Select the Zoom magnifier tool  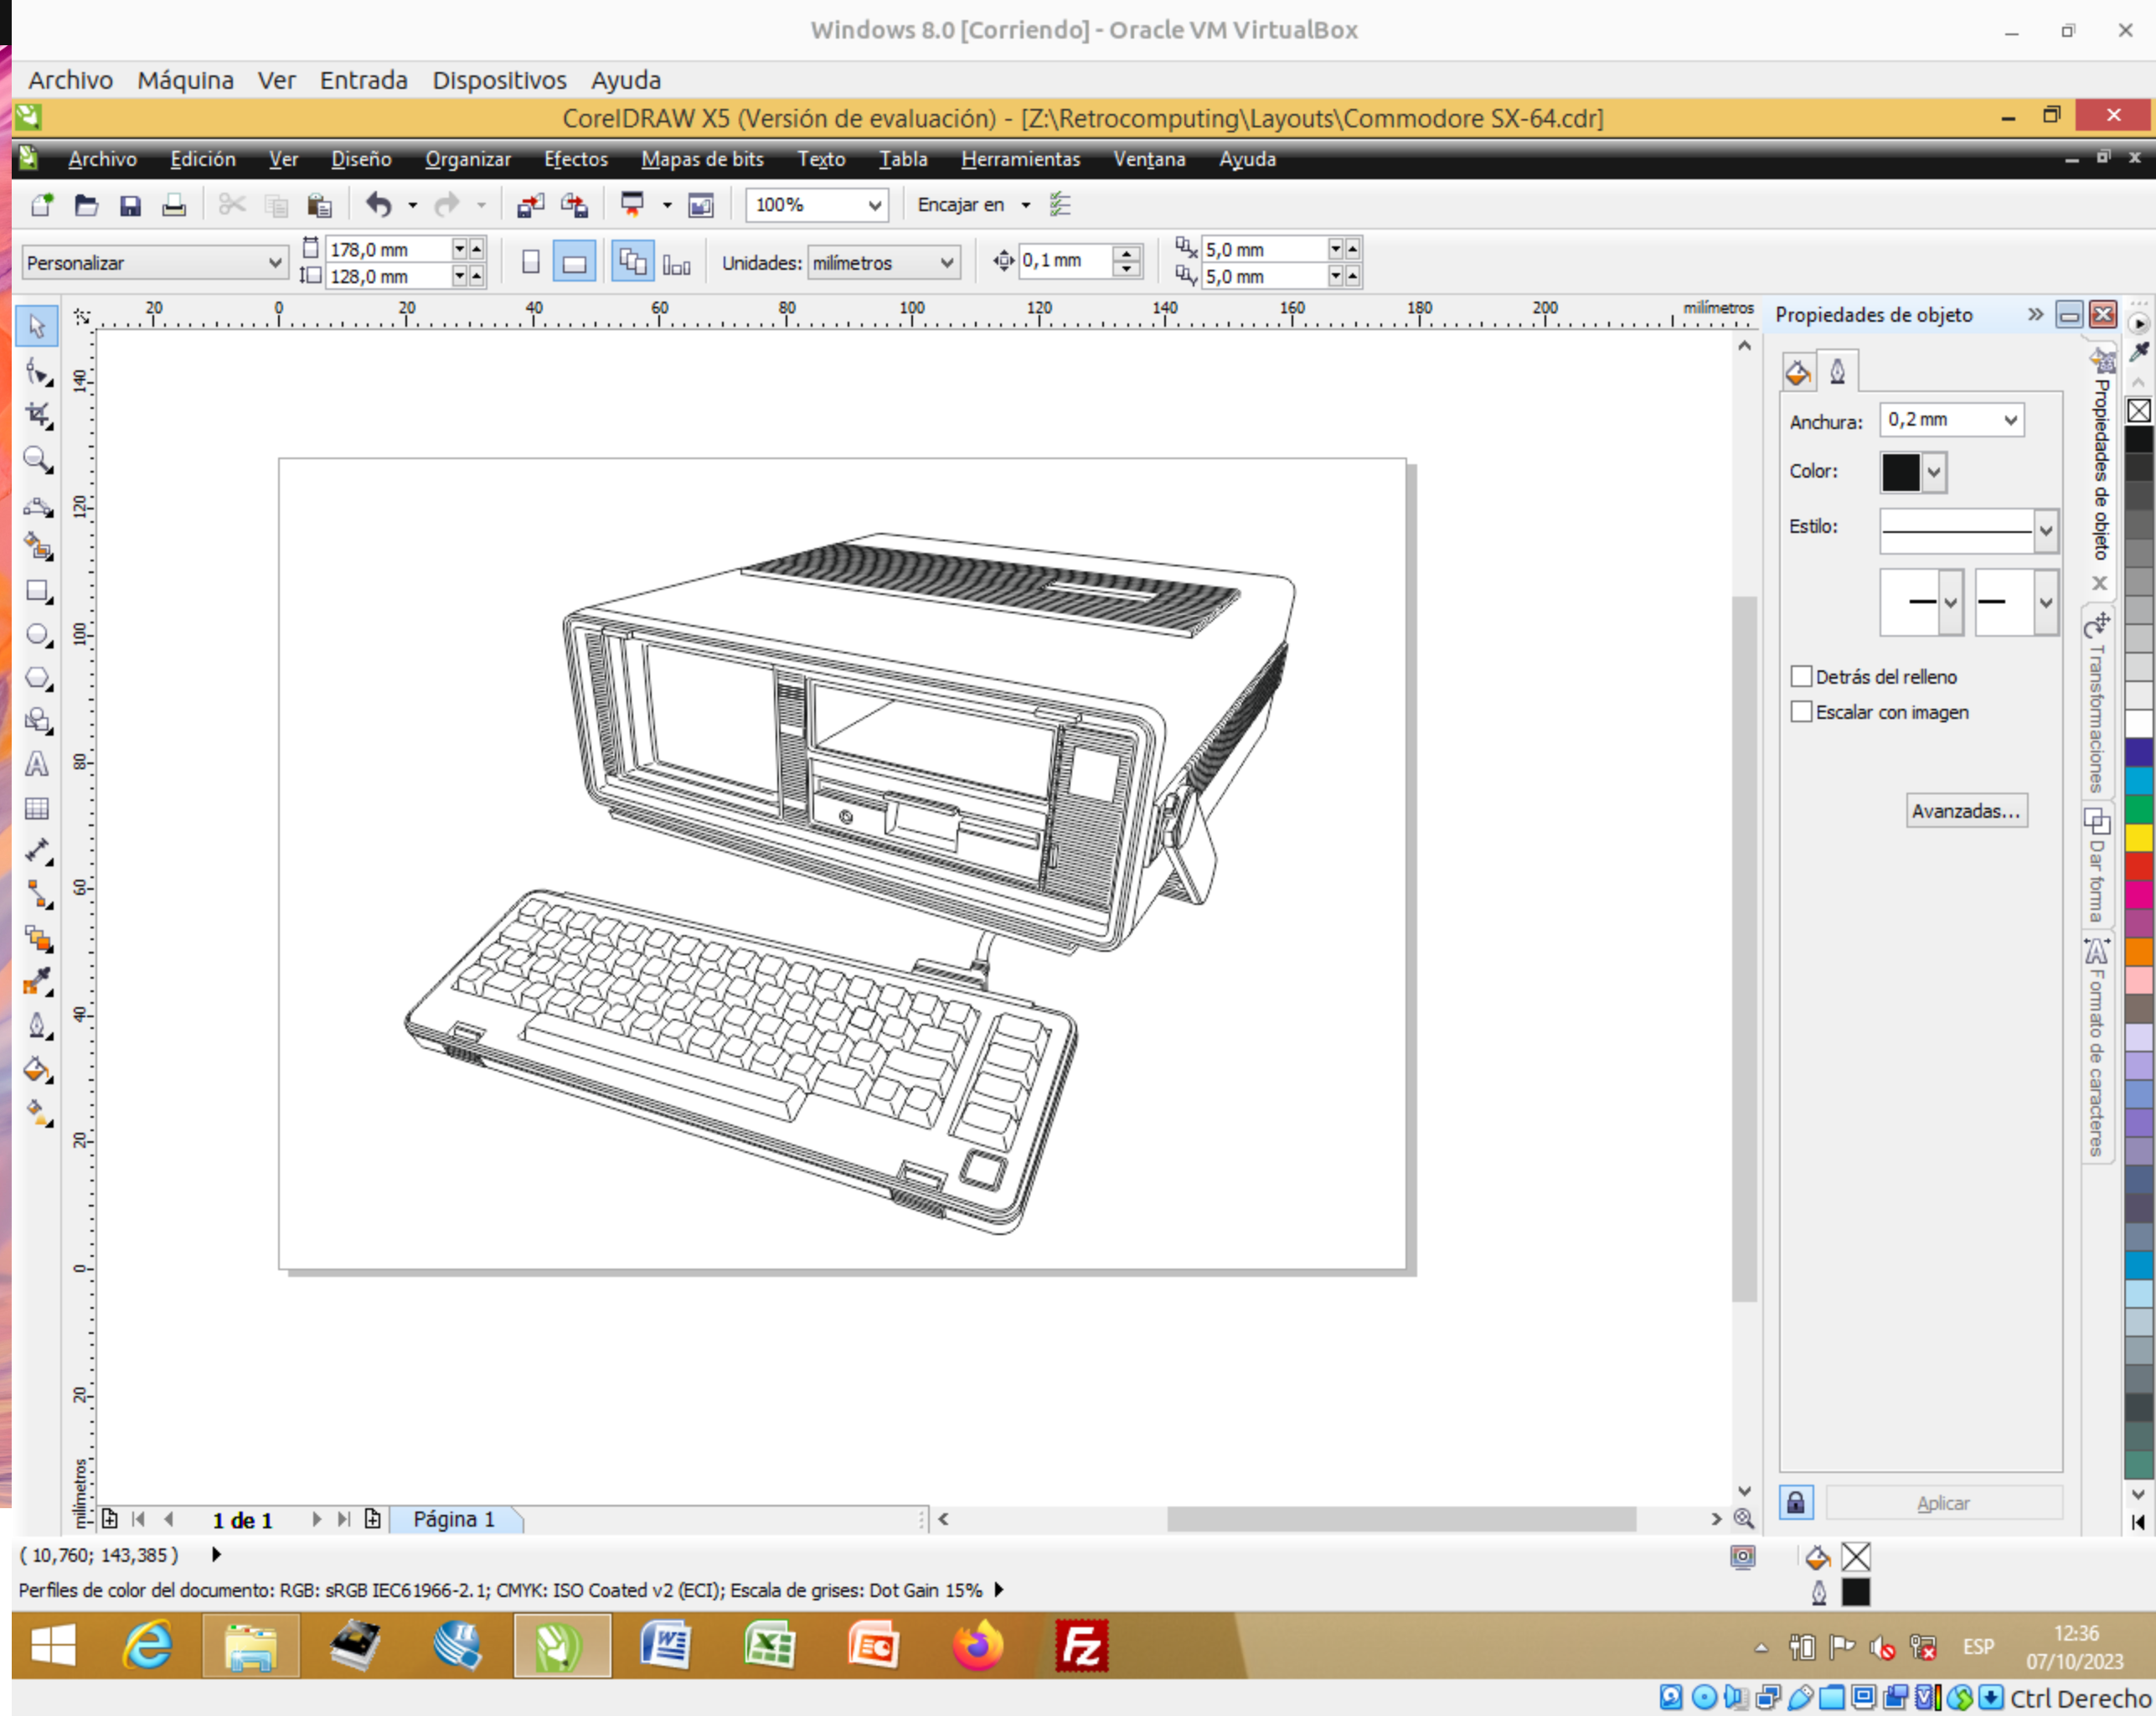[38, 459]
